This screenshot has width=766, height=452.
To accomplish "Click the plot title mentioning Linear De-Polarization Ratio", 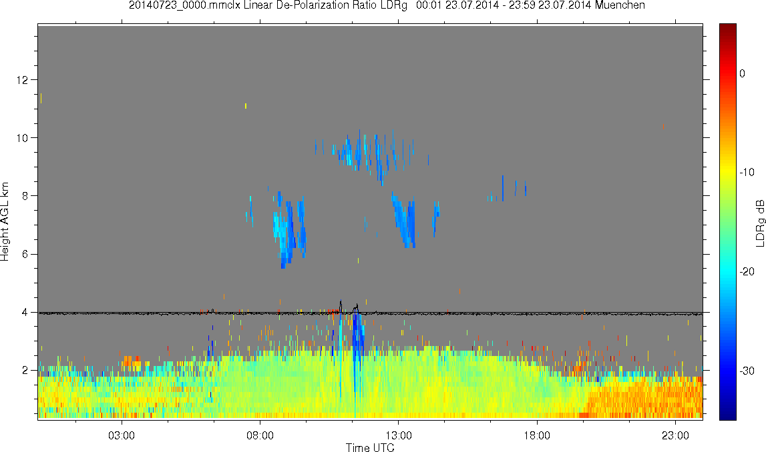I will [x=387, y=5].
